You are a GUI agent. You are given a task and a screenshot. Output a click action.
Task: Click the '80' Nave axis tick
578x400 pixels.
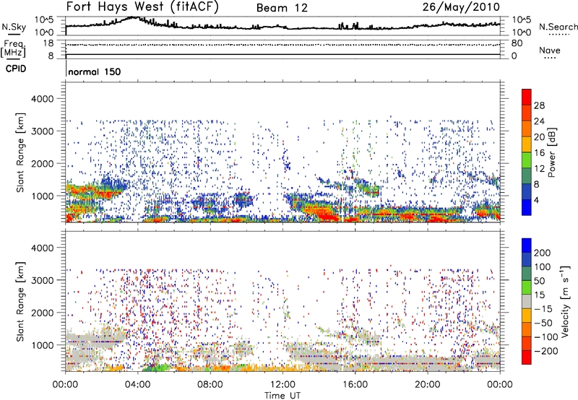tap(517, 43)
